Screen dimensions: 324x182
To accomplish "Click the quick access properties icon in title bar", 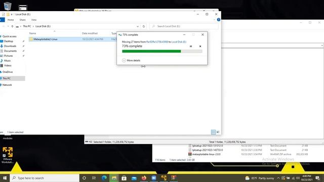I will coord(4,14).
